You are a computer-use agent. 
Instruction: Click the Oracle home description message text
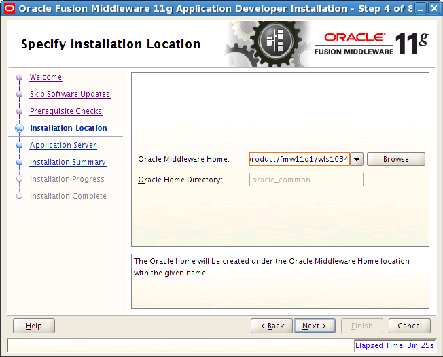(272, 267)
